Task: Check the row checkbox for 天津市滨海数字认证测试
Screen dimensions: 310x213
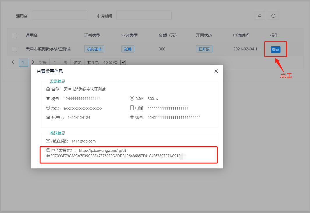Action: (14, 49)
